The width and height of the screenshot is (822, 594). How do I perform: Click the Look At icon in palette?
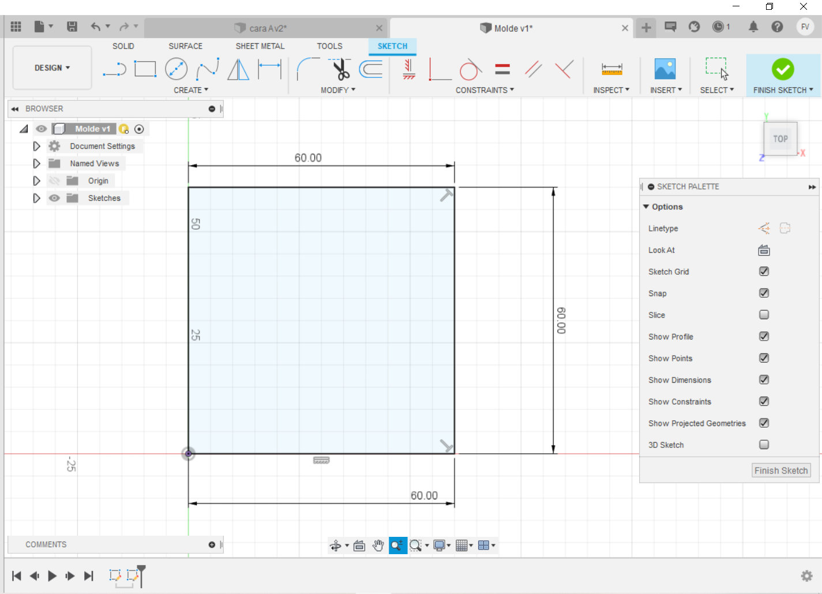(x=764, y=251)
